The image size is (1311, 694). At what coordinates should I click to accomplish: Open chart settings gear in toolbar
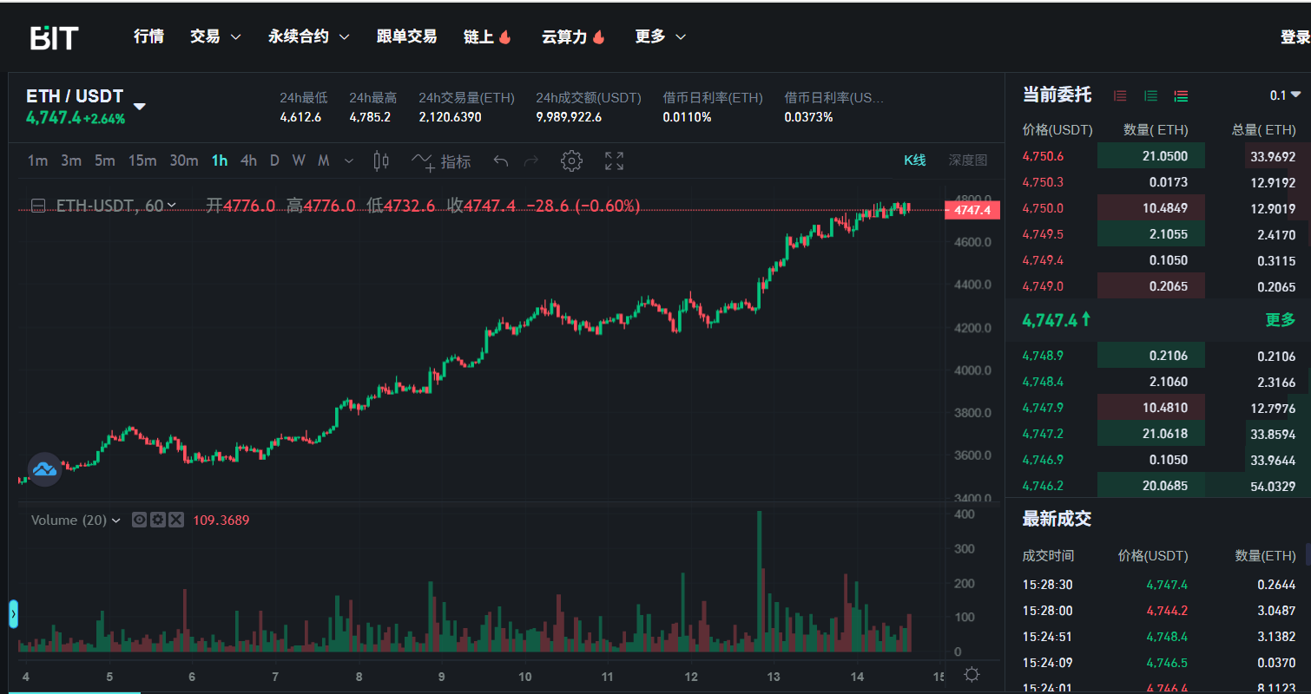point(570,160)
